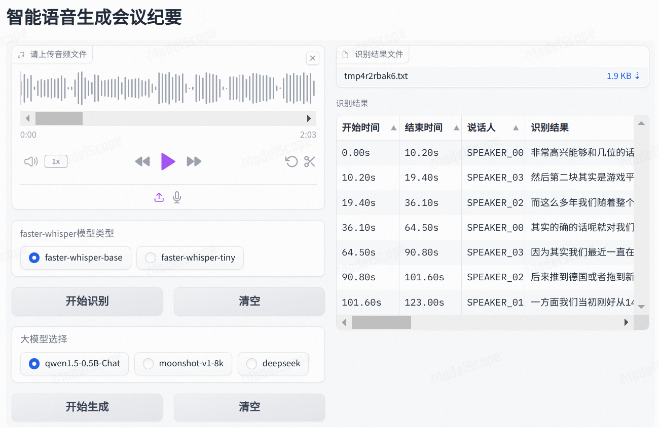Click SPEAKER_01 cell
This screenshot has width=659, height=428.
coord(493,303)
